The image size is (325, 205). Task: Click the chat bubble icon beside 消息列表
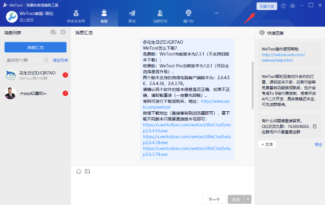pyautogui.click(x=53, y=32)
